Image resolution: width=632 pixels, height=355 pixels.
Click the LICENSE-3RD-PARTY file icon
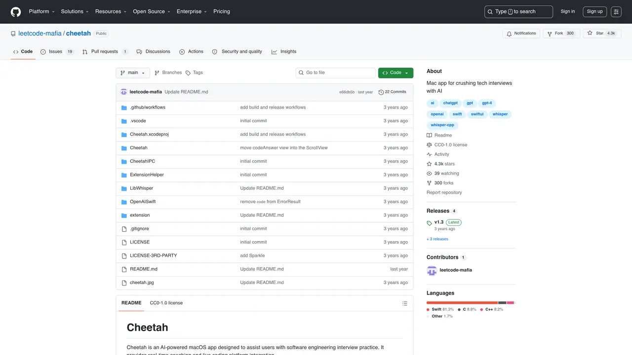(124, 255)
